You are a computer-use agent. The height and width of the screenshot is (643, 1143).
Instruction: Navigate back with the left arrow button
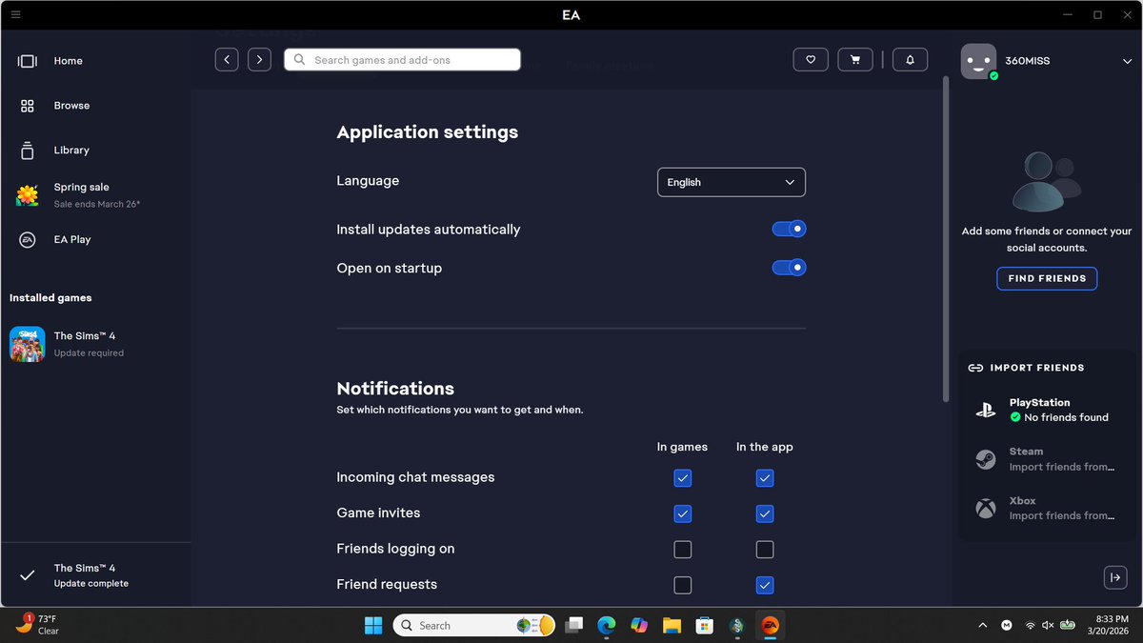227,60
